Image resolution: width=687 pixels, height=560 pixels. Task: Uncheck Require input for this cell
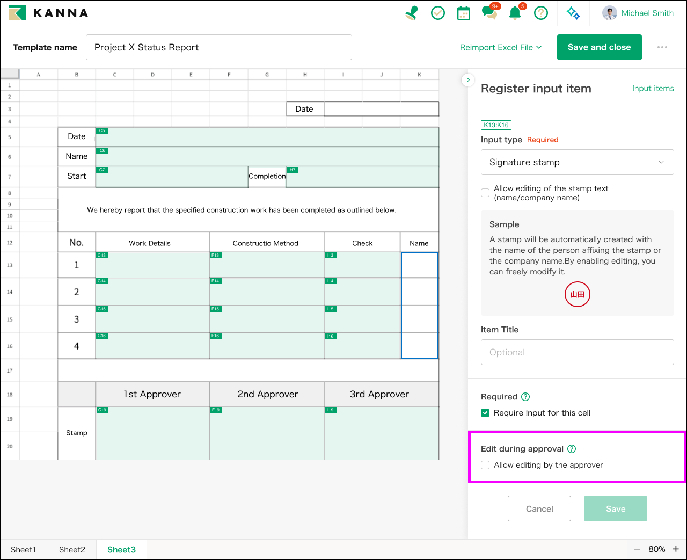click(x=485, y=413)
